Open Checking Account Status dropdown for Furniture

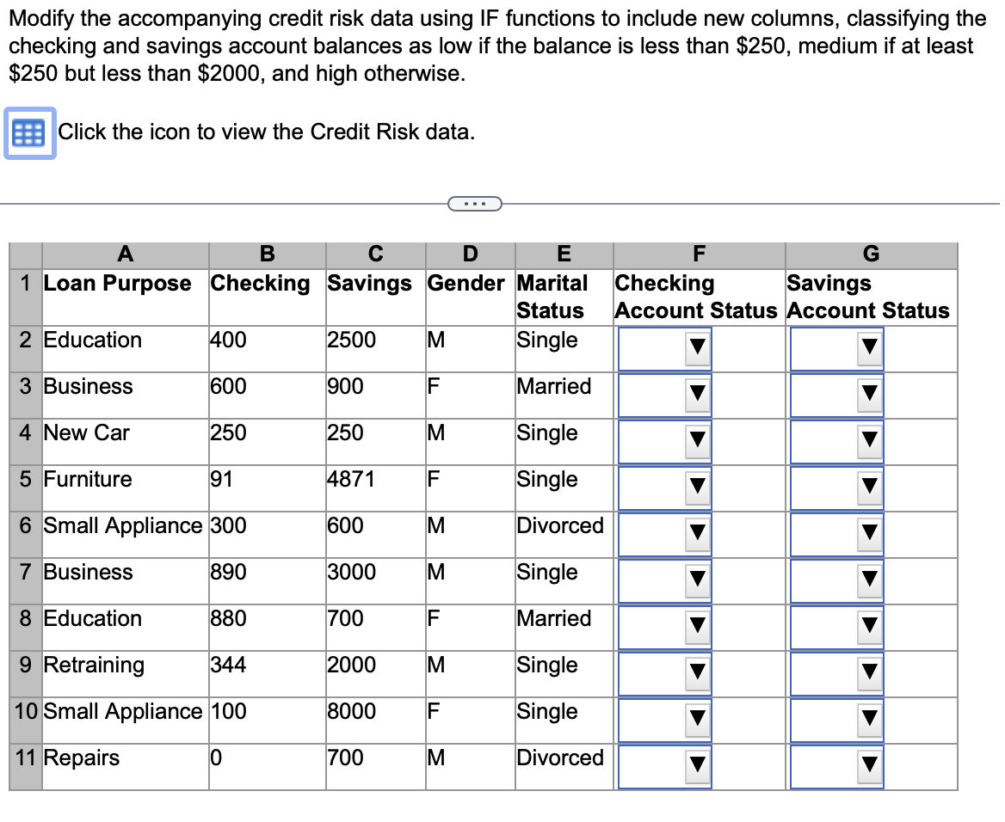point(697,488)
